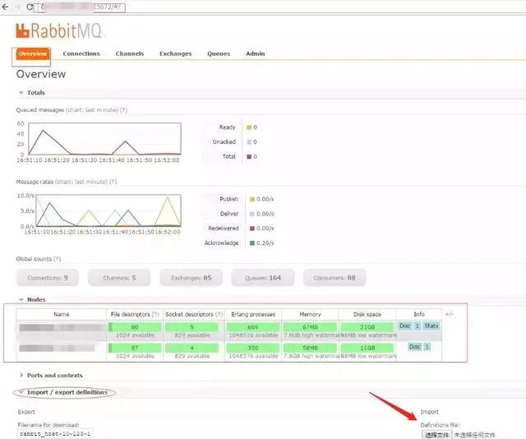The height and width of the screenshot is (439, 526).
Task: Click the 11GB disk space cell
Action: pyautogui.click(x=367, y=348)
